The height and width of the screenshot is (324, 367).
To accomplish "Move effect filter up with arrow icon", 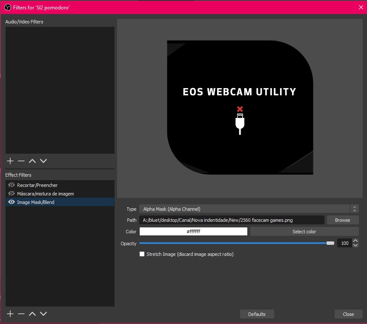I will point(32,314).
